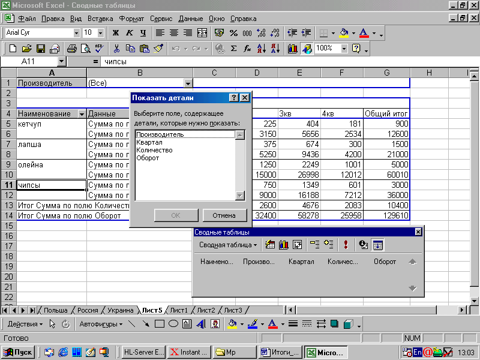Cut the selection with scissors icon
The height and width of the screenshot is (360, 480).
116,49
